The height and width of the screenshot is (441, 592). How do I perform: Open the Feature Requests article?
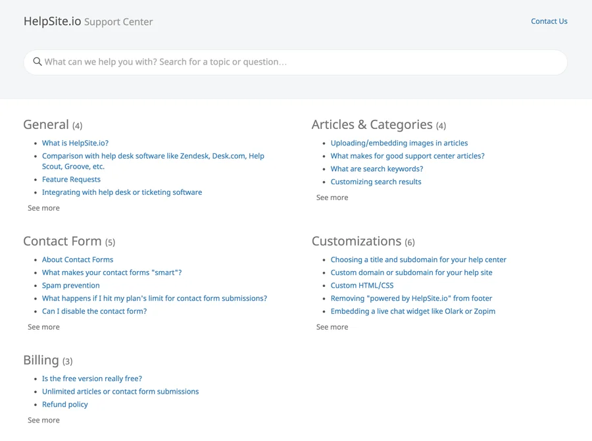[71, 179]
